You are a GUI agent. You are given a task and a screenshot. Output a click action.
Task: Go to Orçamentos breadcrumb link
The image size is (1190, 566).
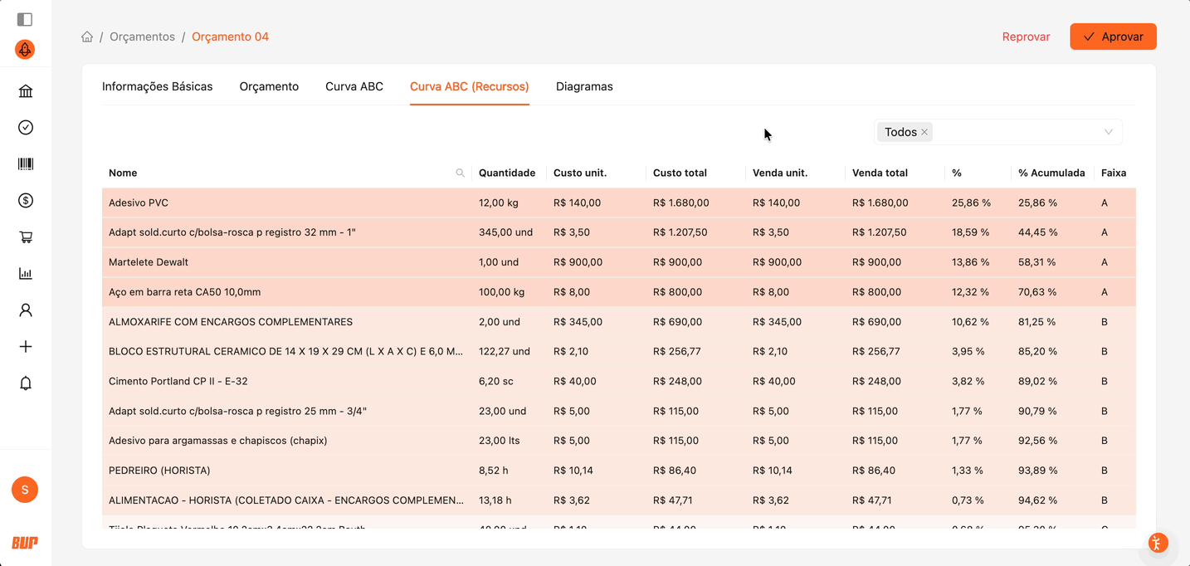click(142, 37)
